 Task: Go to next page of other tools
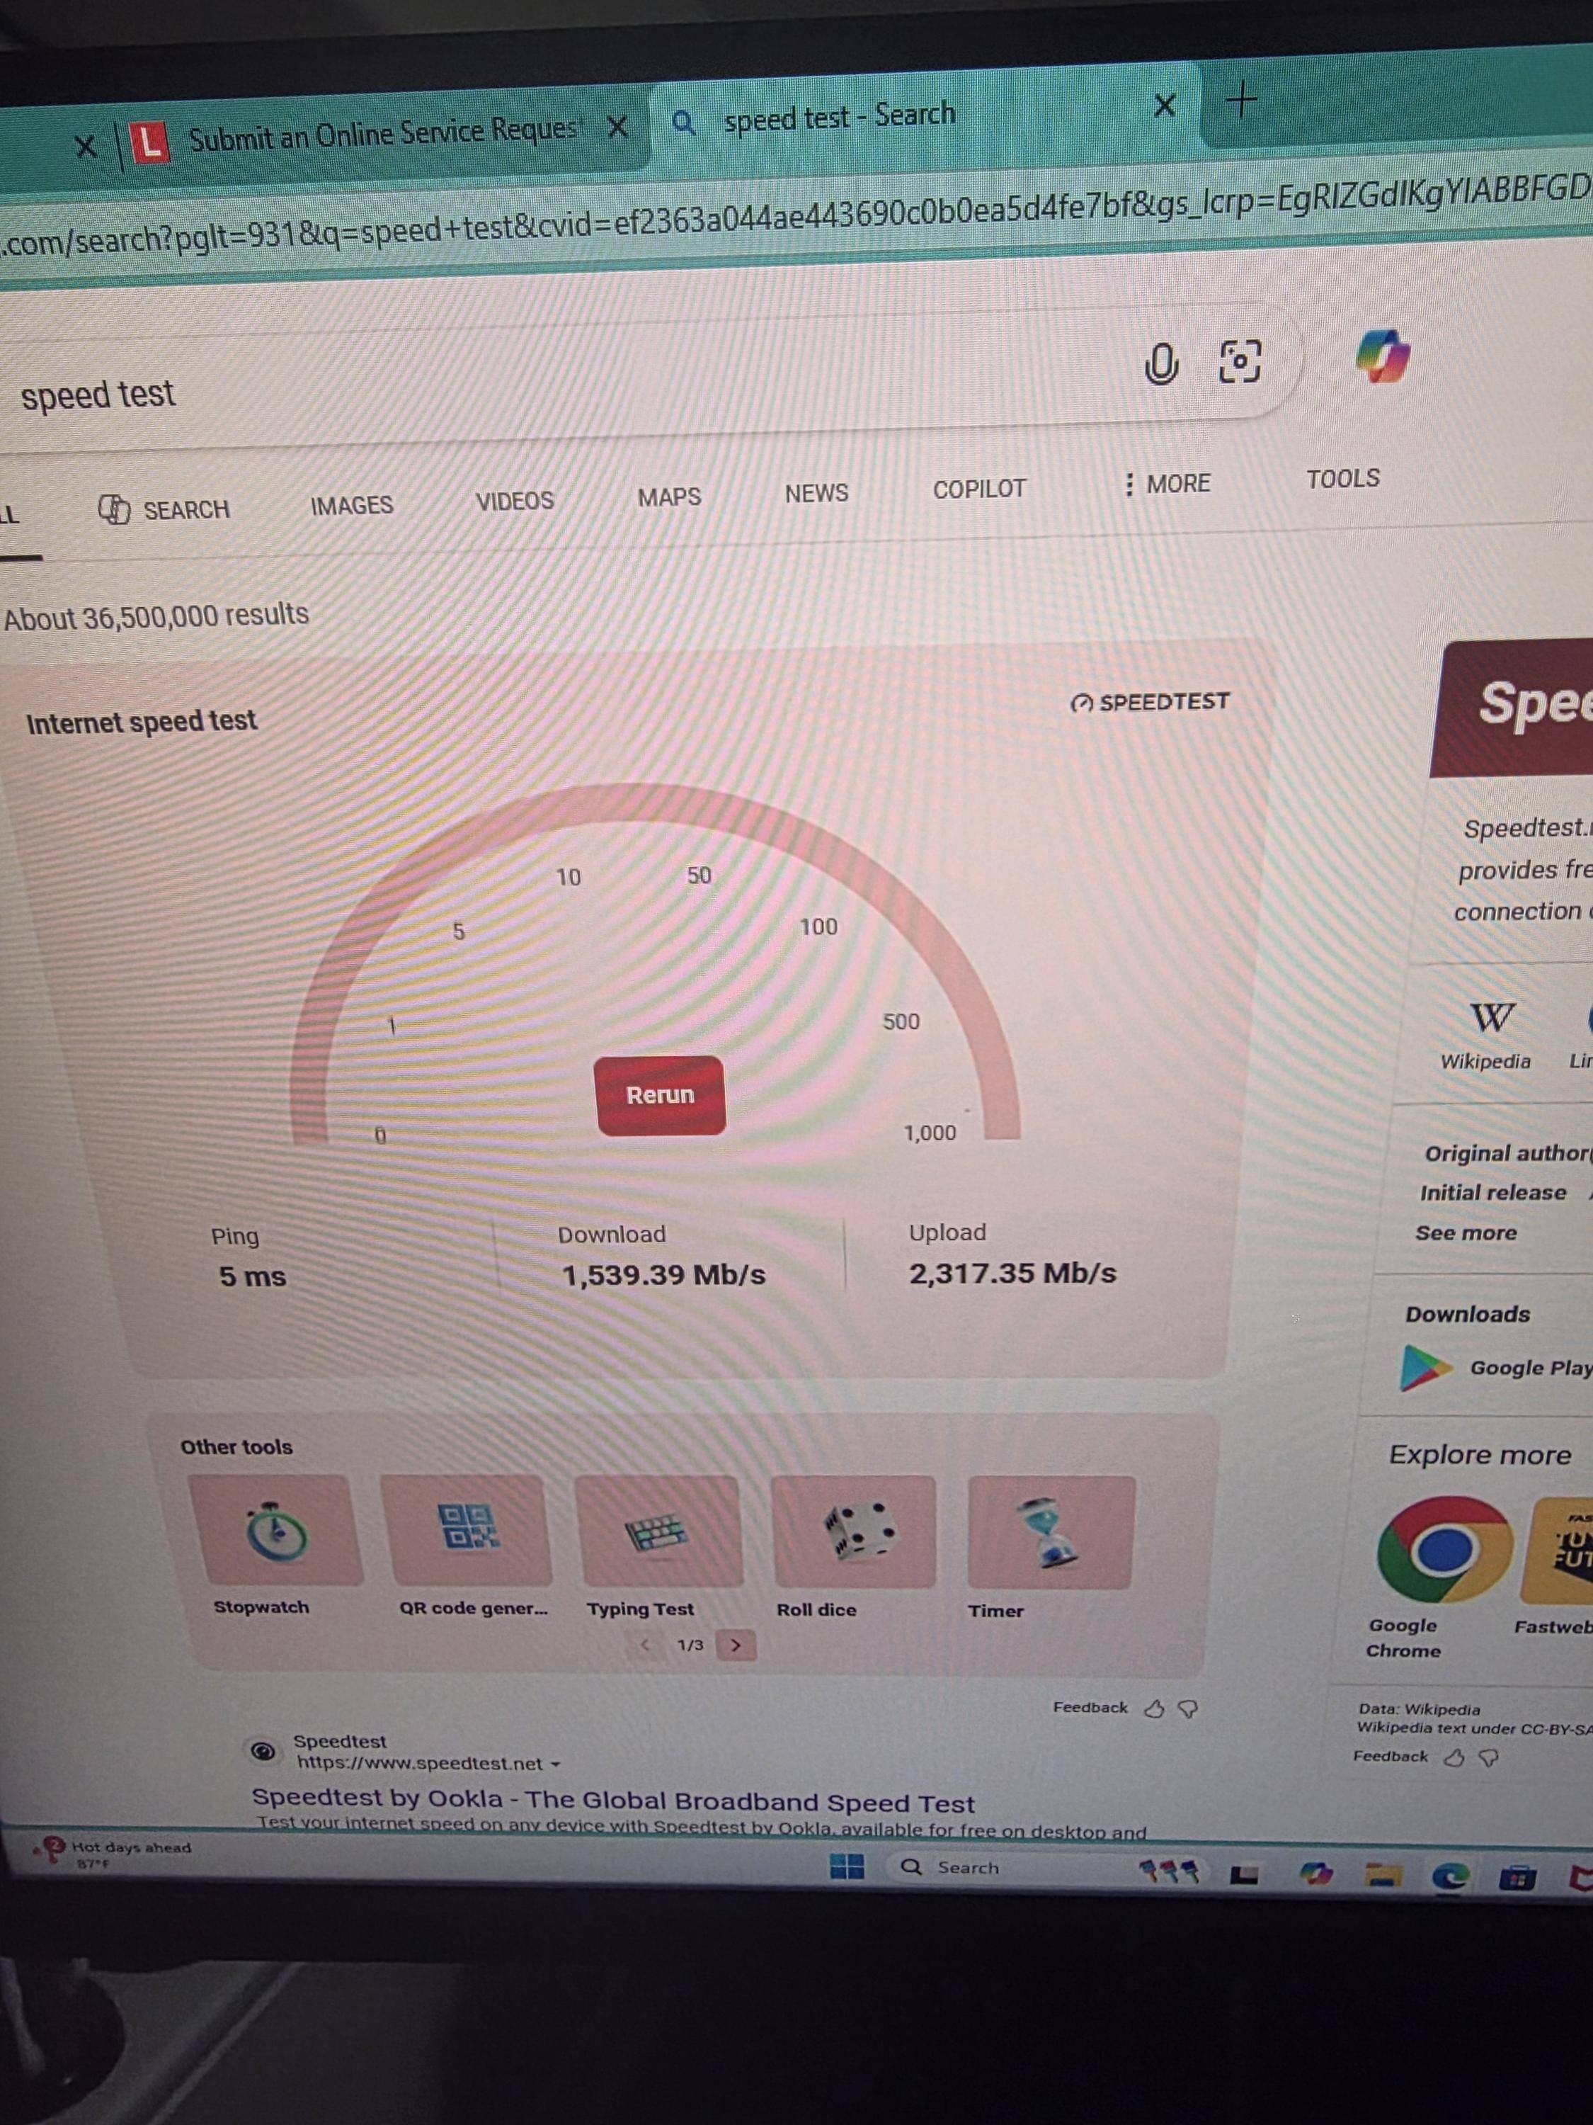pos(736,1645)
